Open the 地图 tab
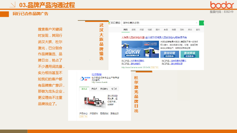Screen dimensions: 237x133 [174, 30]
